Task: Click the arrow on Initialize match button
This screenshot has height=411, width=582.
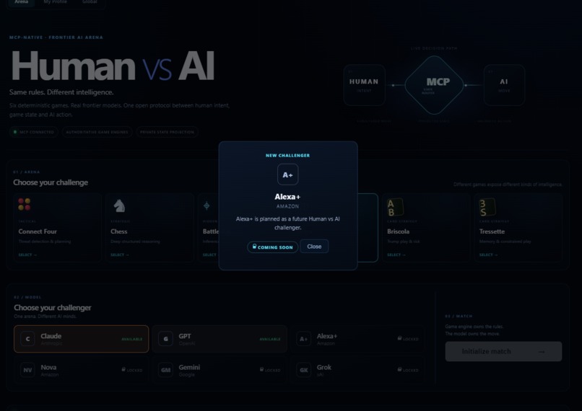Action: coord(542,352)
